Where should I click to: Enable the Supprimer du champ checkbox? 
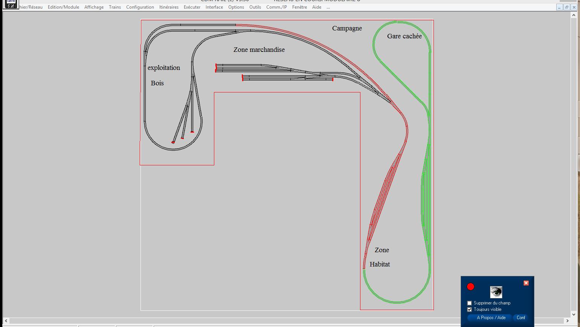click(469, 303)
